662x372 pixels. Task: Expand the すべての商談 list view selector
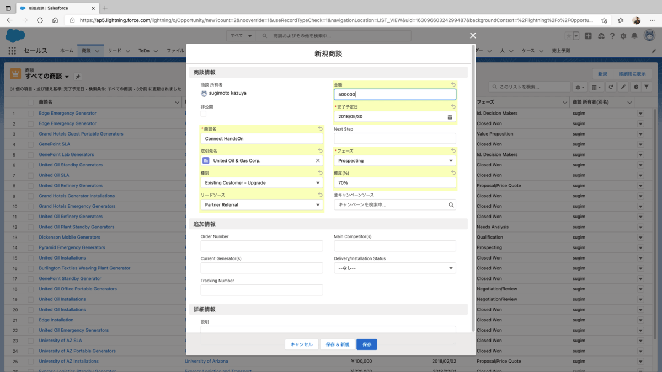click(67, 77)
